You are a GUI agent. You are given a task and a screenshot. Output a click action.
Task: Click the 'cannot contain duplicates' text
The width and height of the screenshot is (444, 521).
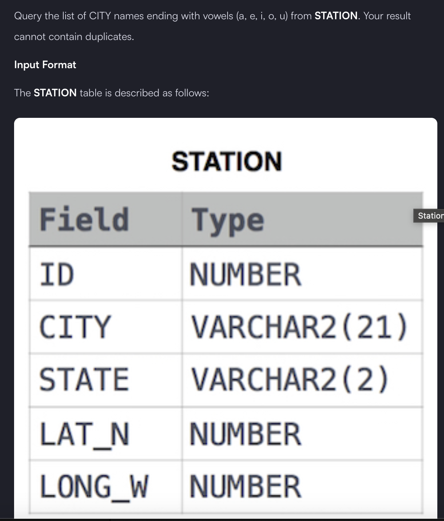pyautogui.click(x=74, y=37)
